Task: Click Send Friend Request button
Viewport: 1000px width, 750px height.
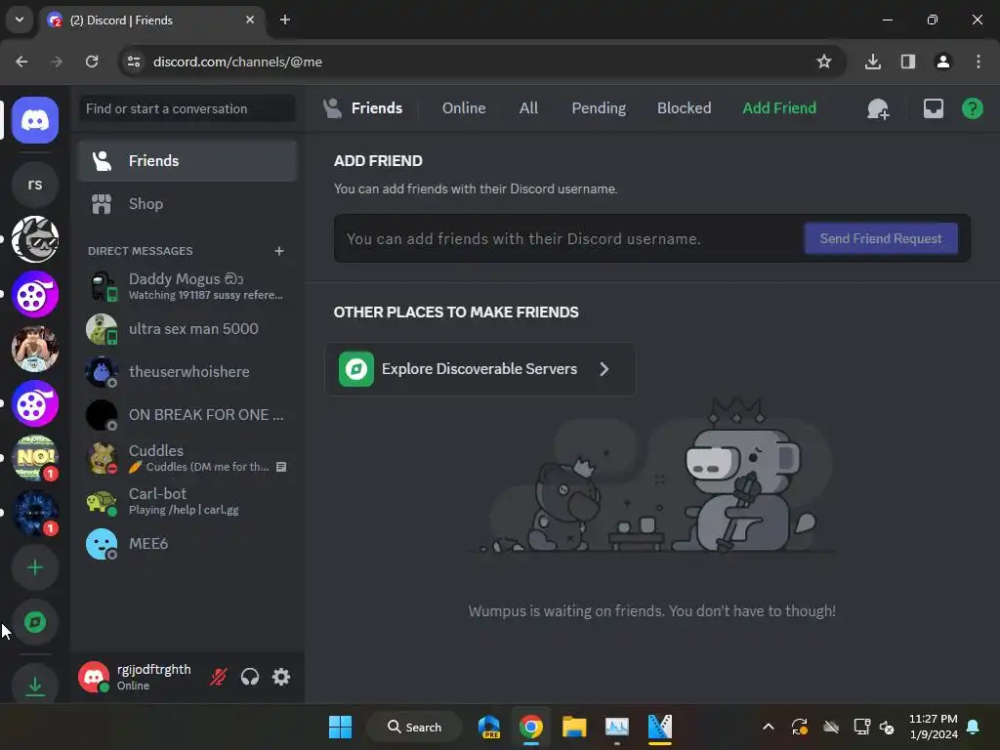Action: coord(880,238)
